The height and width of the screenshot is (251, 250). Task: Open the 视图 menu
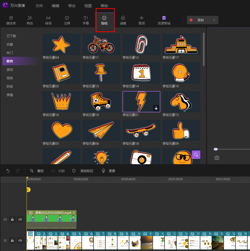tap(88, 6)
